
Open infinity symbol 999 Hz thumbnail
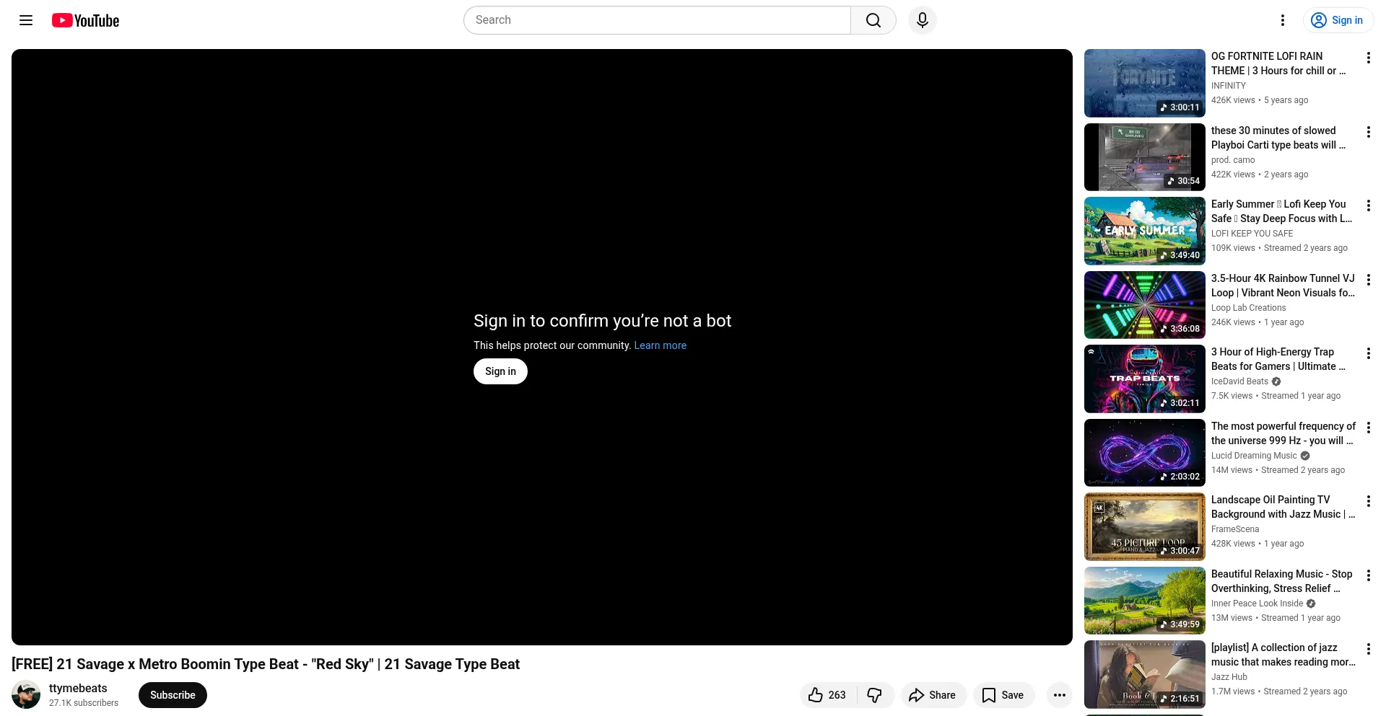click(x=1145, y=453)
